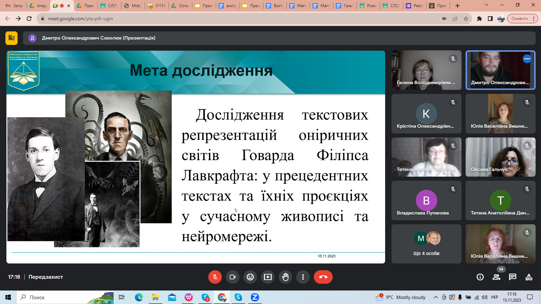Open the activities panel icon
Viewport: 541px width, 304px height.
[529, 277]
